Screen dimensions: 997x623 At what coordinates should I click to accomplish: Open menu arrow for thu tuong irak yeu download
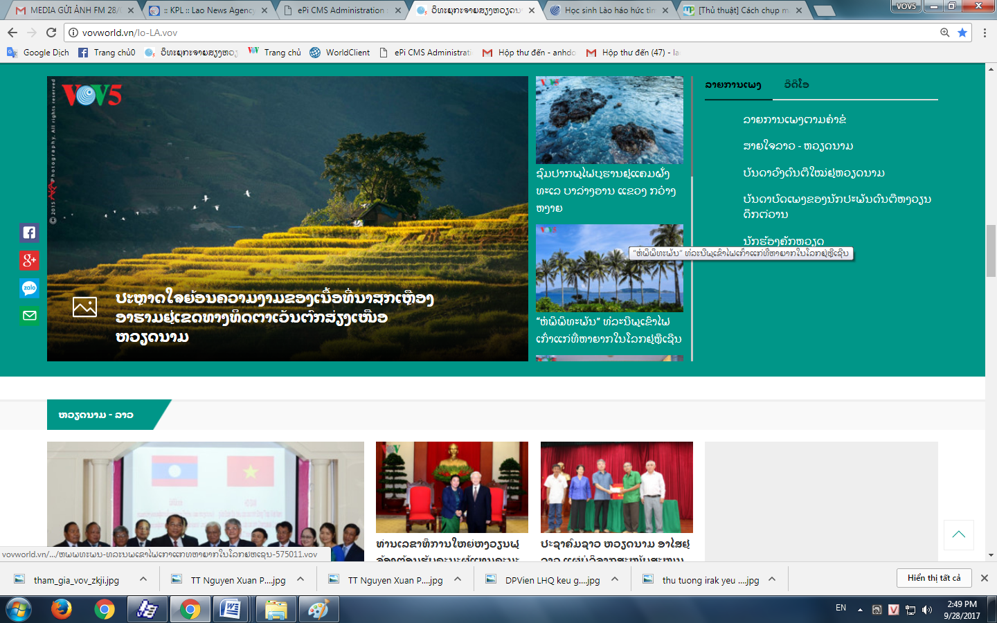(x=772, y=579)
